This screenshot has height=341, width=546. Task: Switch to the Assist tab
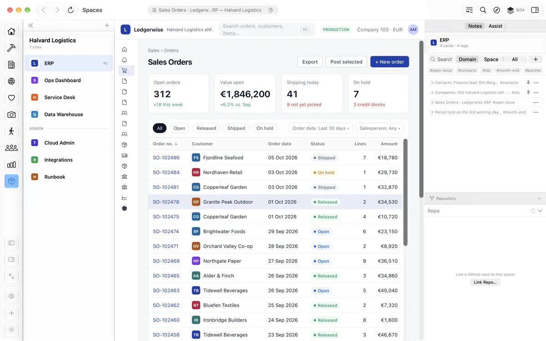495,26
